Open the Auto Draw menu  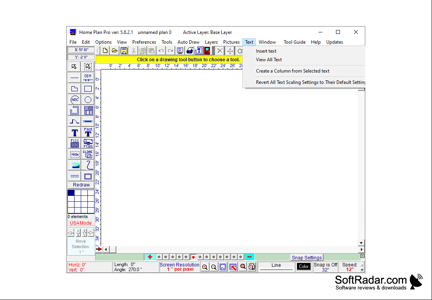188,42
